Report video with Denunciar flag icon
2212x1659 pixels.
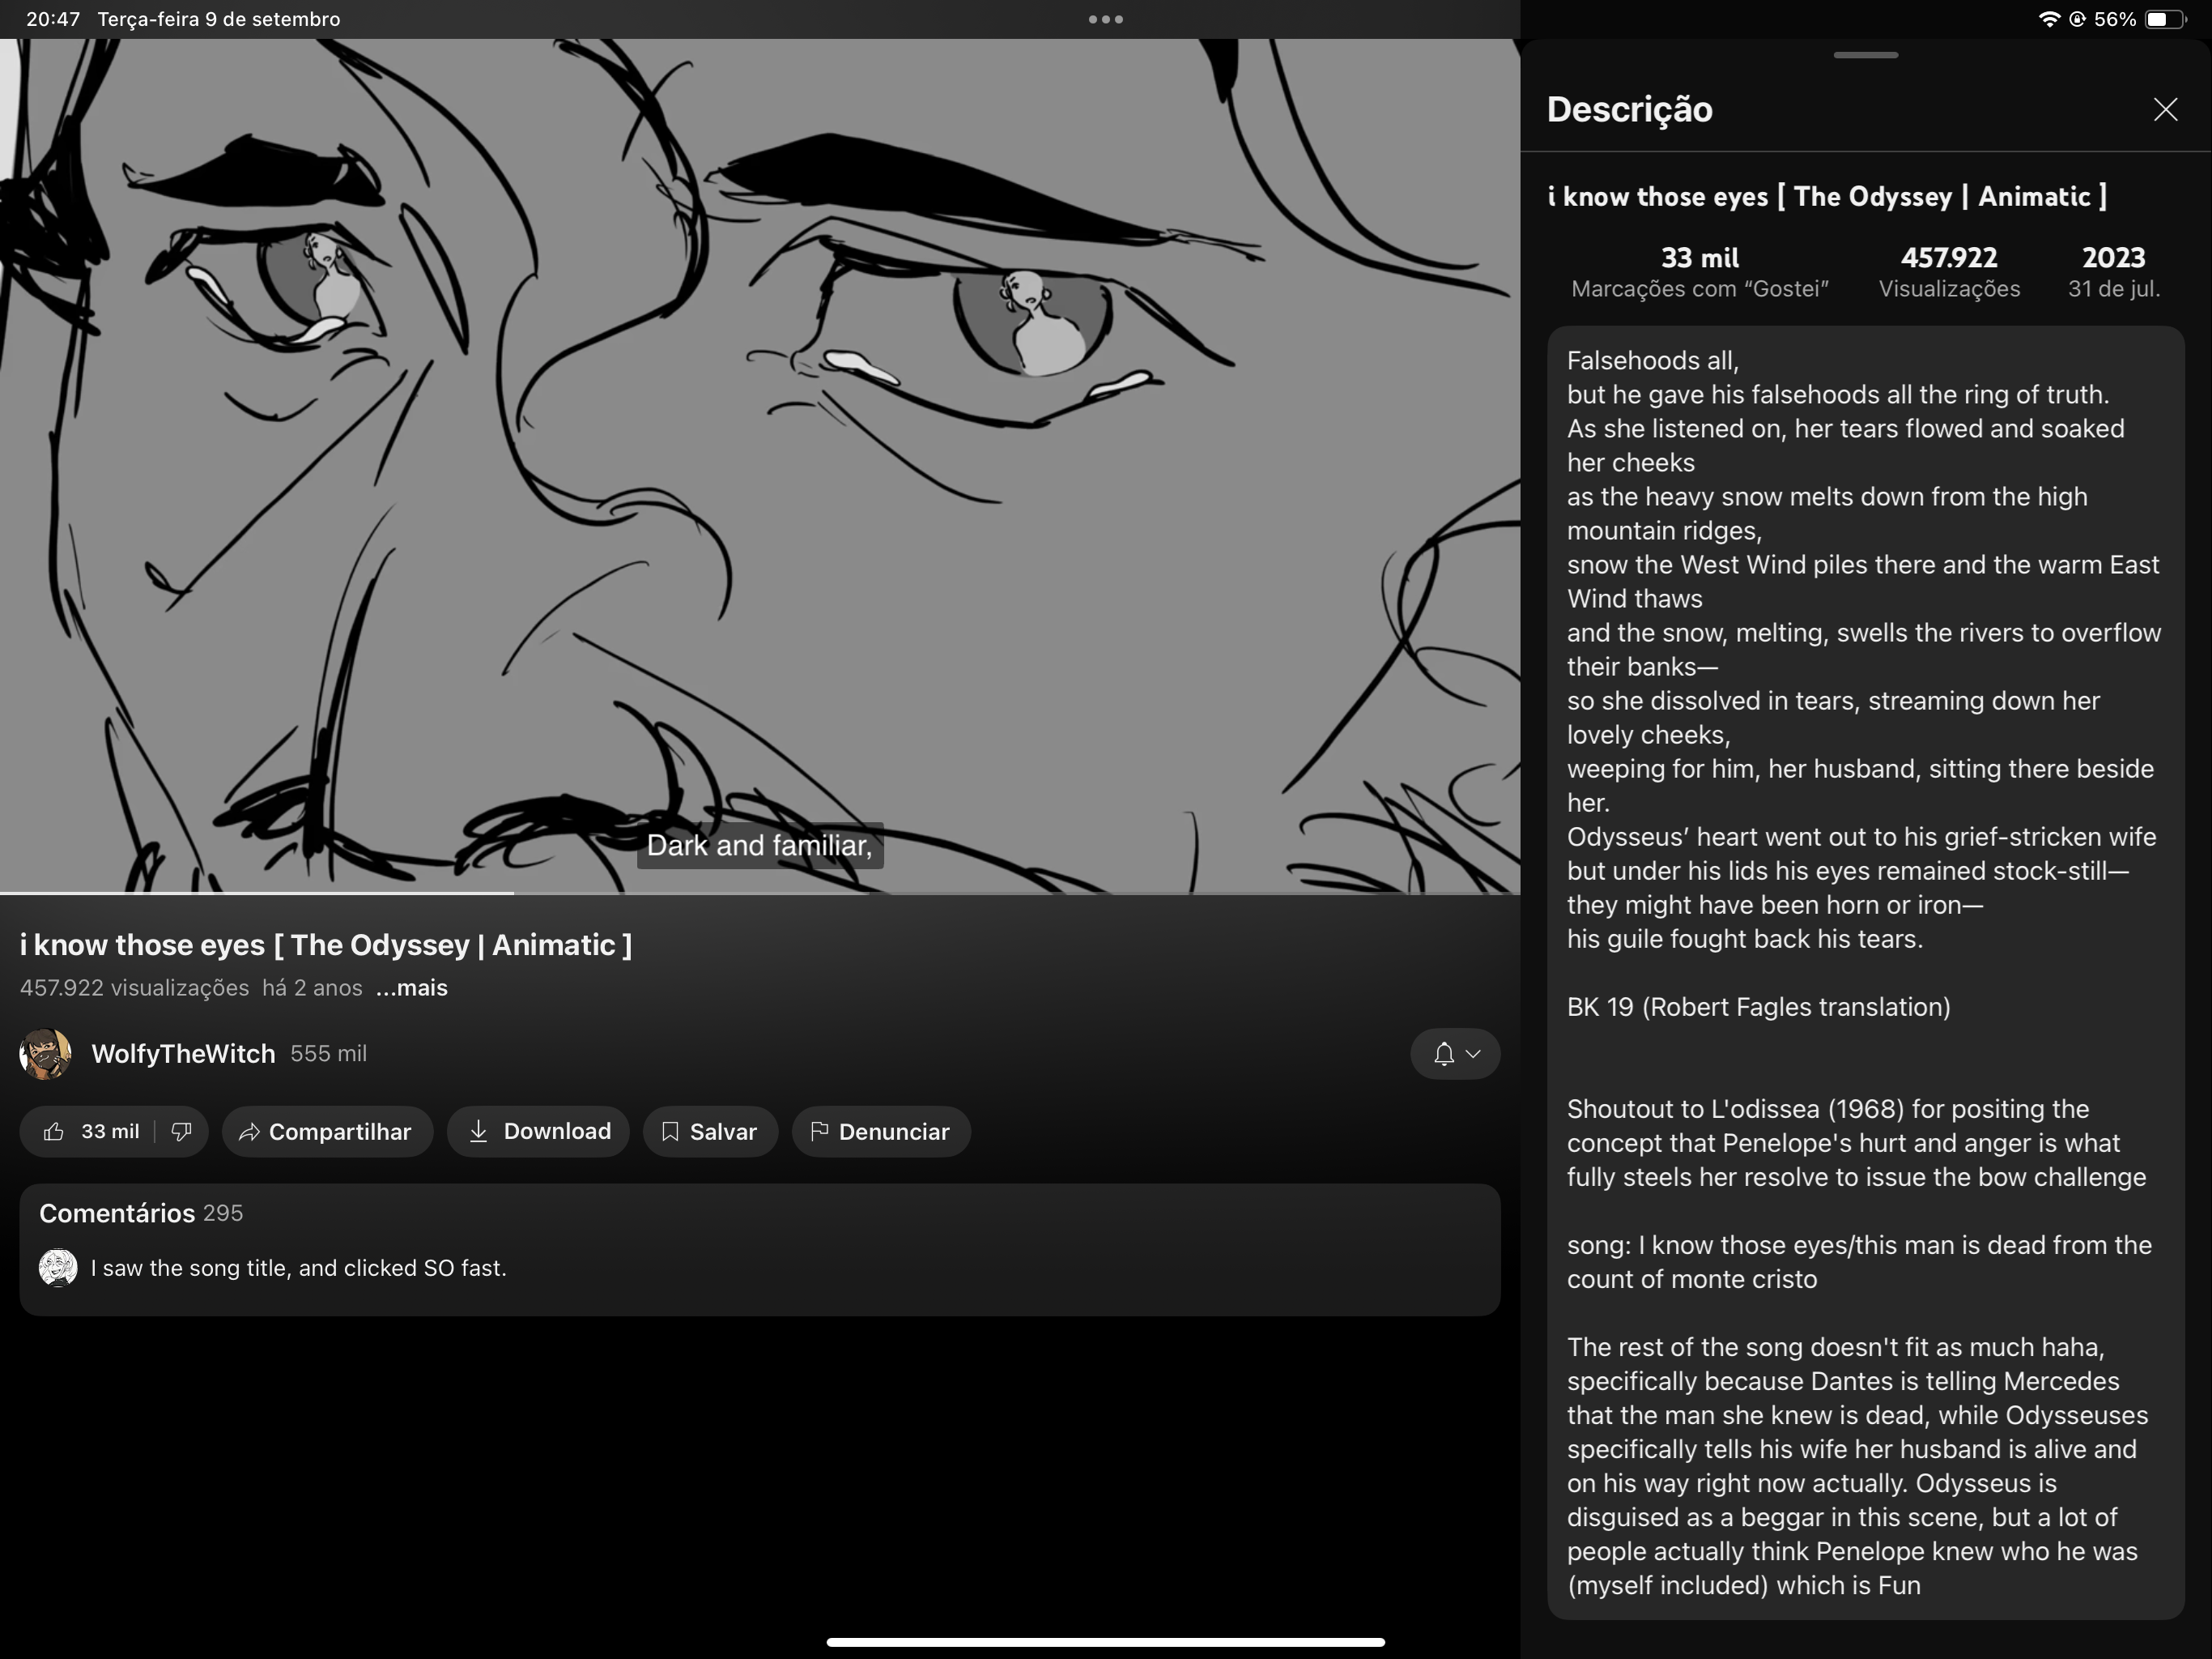coord(819,1132)
